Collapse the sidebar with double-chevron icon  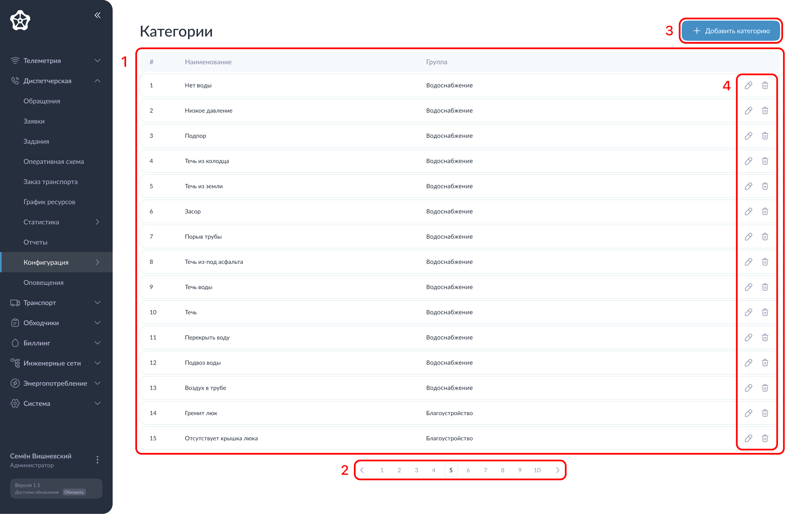[x=98, y=15]
